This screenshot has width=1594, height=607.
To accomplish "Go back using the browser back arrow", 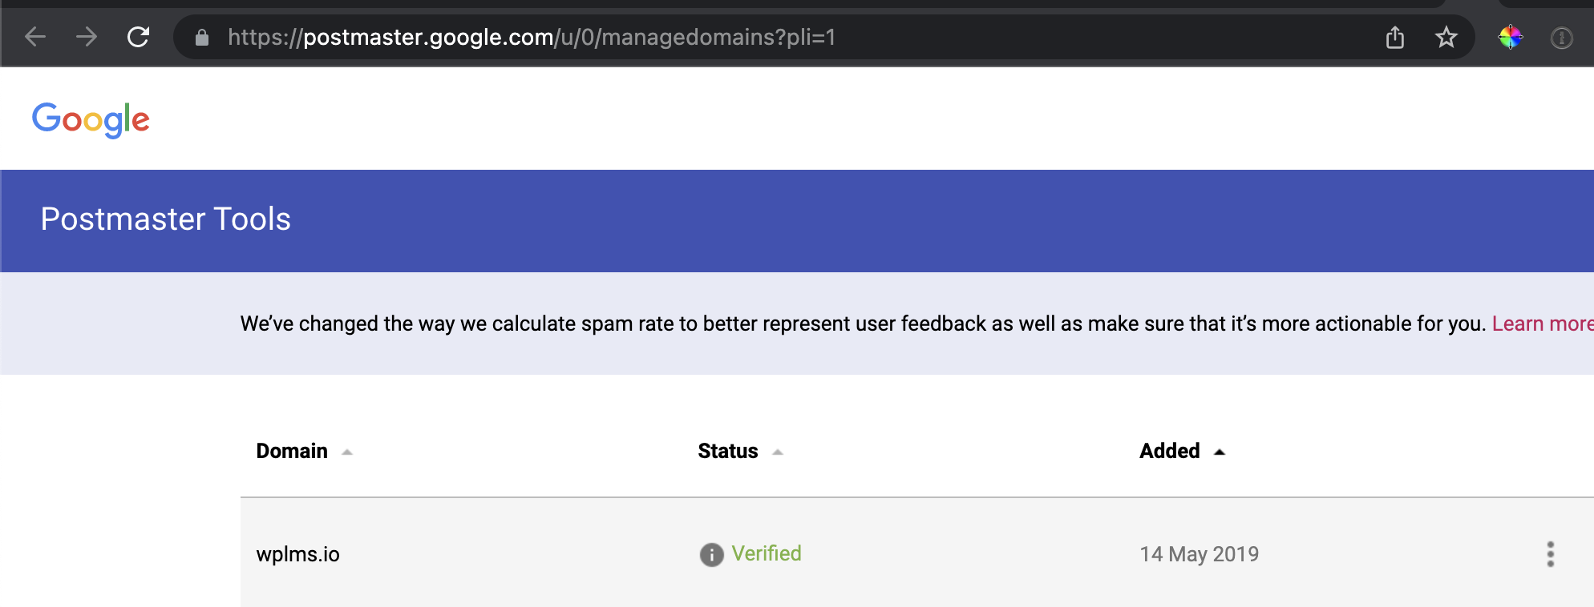I will [x=35, y=37].
